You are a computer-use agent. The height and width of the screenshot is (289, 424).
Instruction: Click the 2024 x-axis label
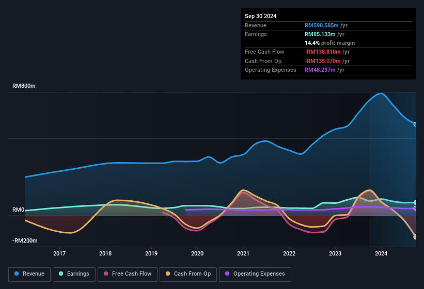pyautogui.click(x=381, y=253)
